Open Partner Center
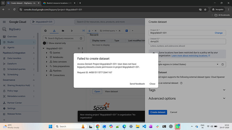The height and width of the screenshot is (130, 232). point(14,103)
